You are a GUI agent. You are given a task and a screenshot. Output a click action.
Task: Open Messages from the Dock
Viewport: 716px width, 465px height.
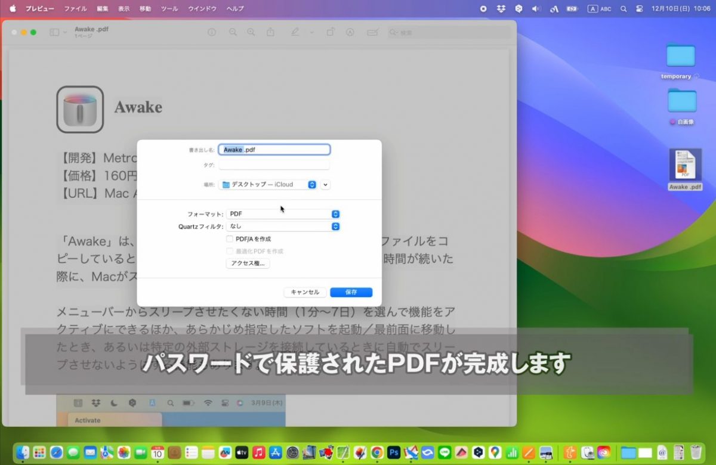pyautogui.click(x=73, y=452)
